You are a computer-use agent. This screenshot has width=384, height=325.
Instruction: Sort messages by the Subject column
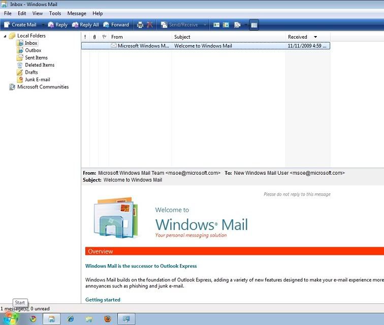pyautogui.click(x=229, y=37)
